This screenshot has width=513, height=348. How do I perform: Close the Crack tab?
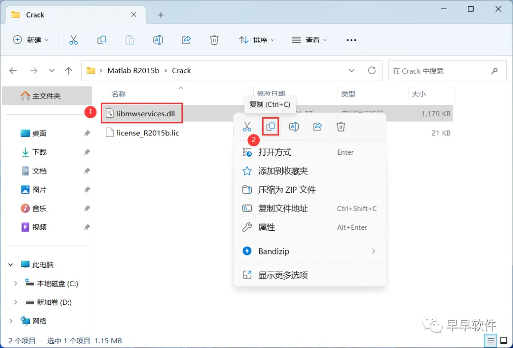(133, 15)
